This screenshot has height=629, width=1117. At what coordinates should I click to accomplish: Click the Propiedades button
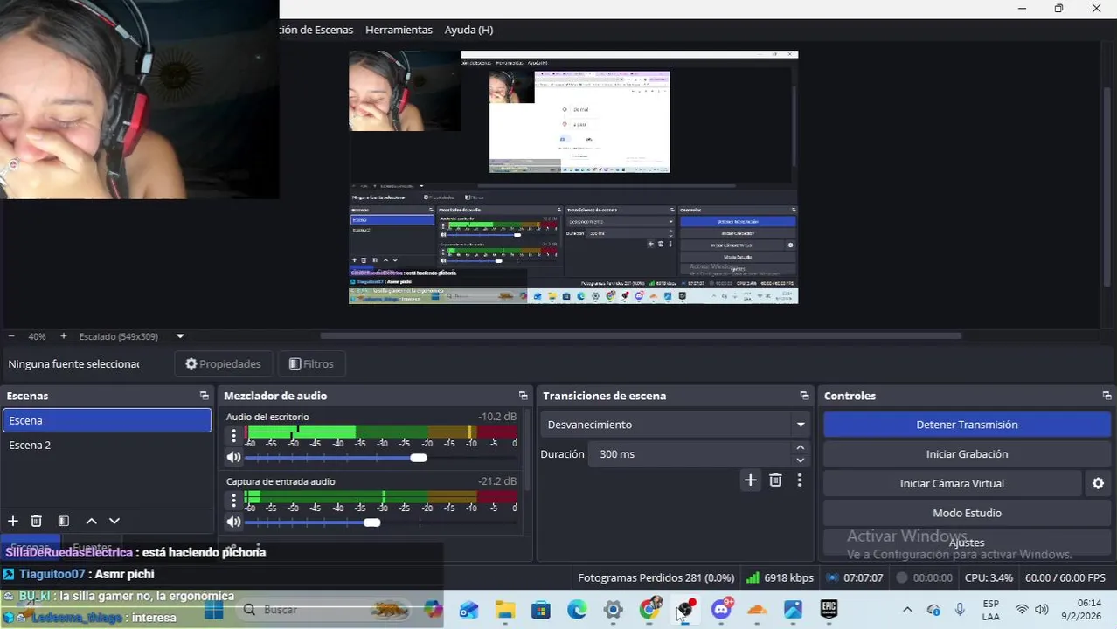[224, 363]
